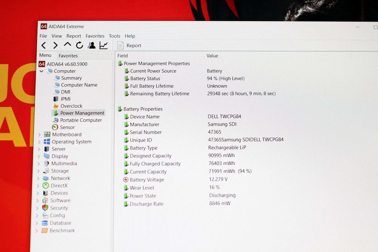Open the View menu
Viewport: 378px width, 252px height.
pyautogui.click(x=57, y=36)
